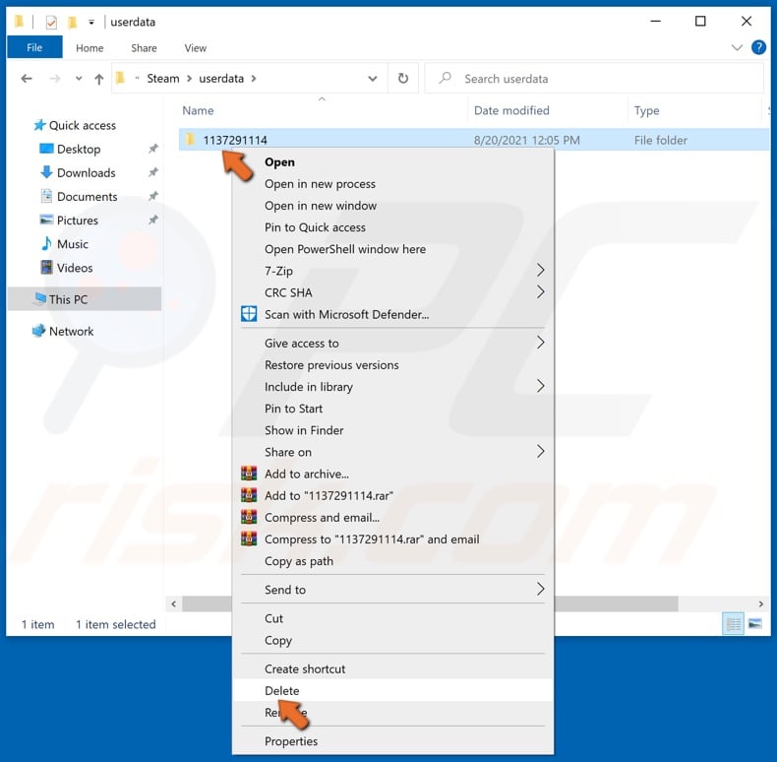Expand the 7-Zip submenu
The image size is (777, 762).
pyautogui.click(x=392, y=271)
